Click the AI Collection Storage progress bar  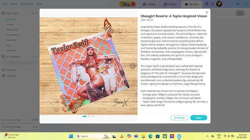click(20, 130)
